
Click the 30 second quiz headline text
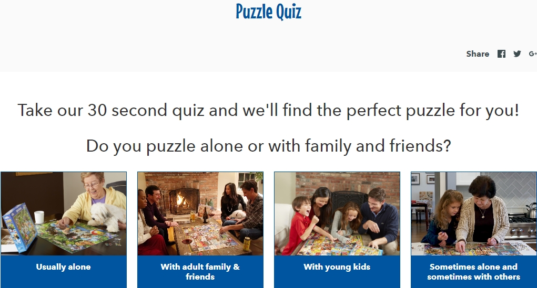coord(268,110)
